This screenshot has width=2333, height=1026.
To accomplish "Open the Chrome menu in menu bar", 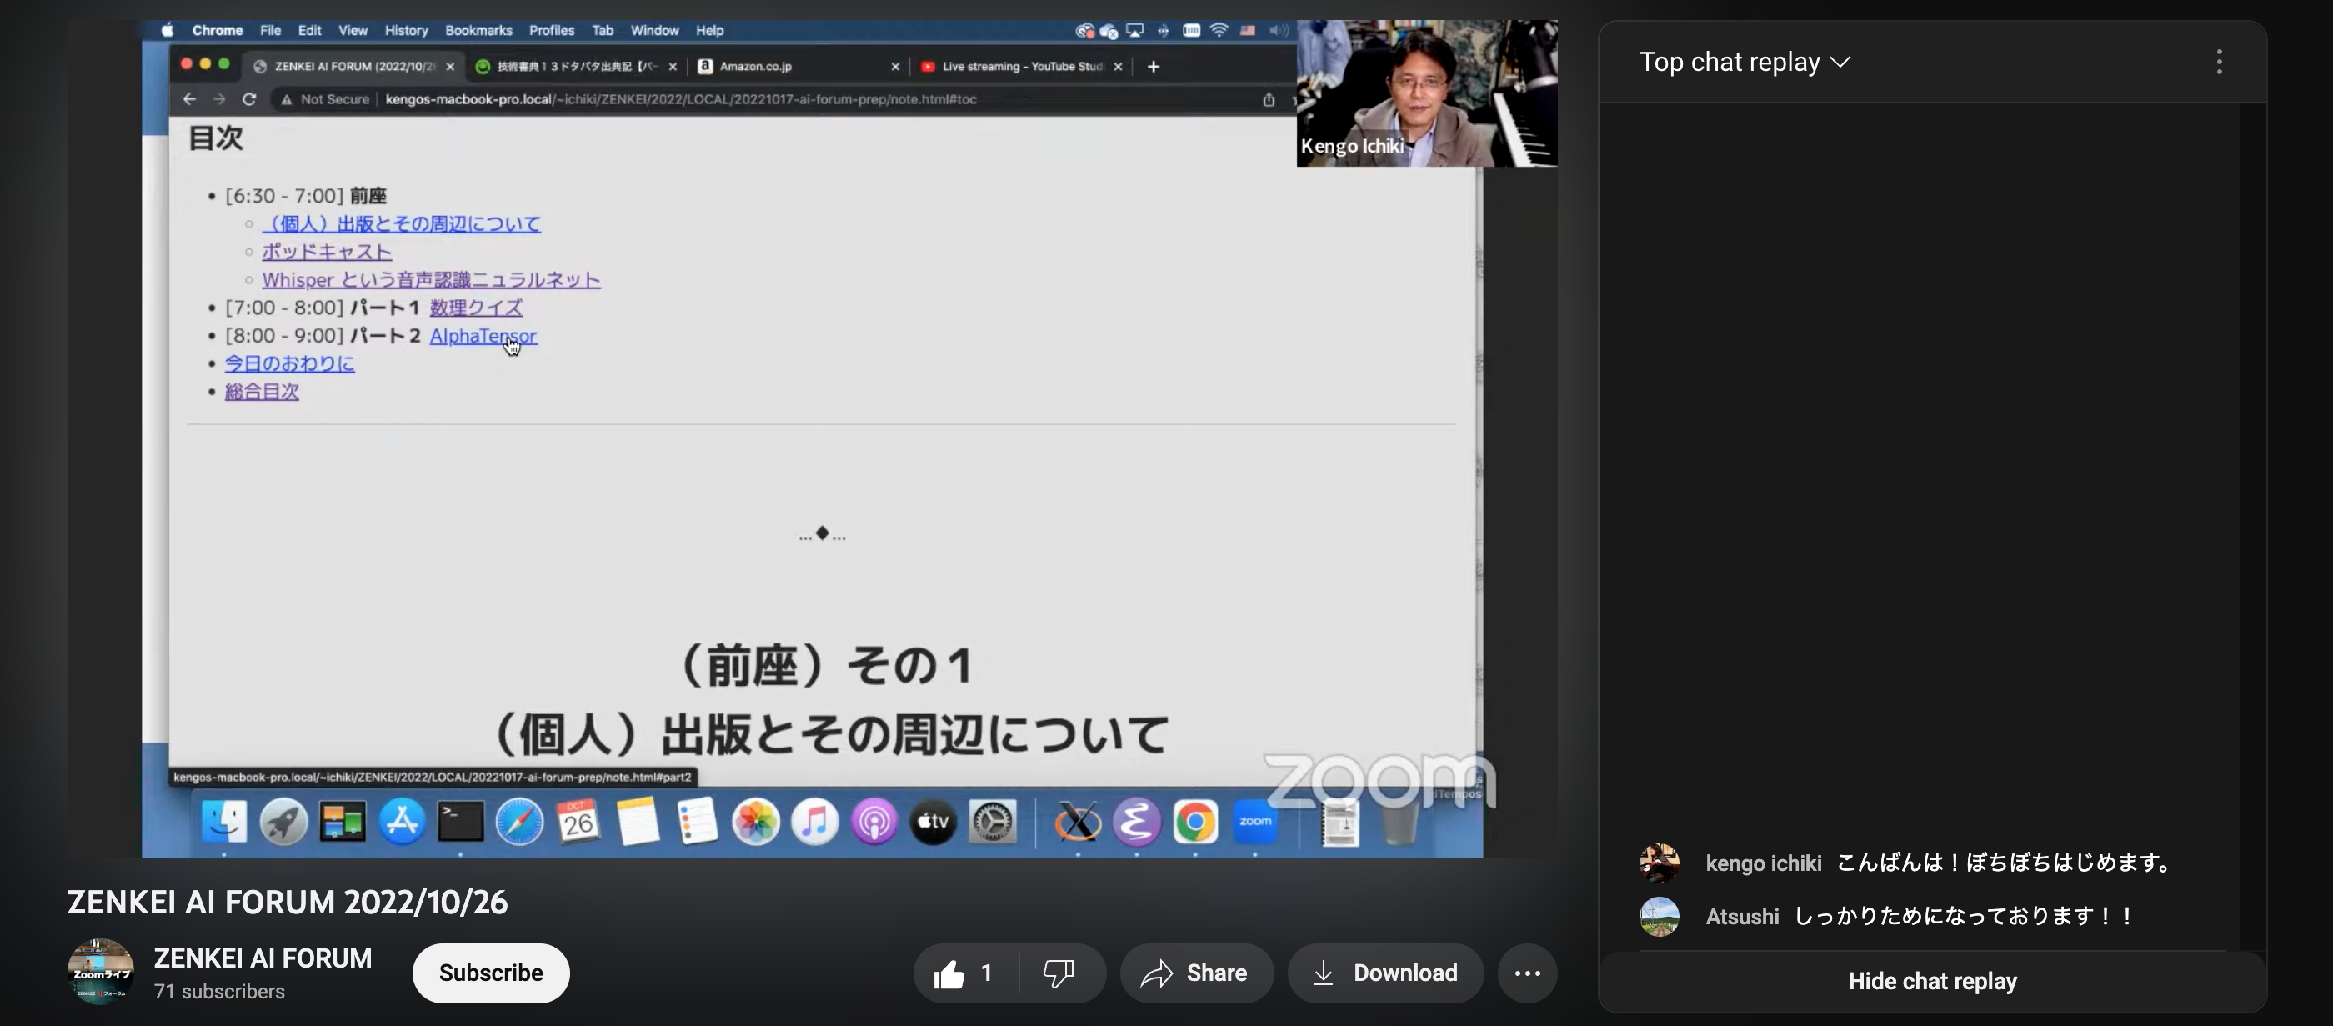I will (x=218, y=30).
